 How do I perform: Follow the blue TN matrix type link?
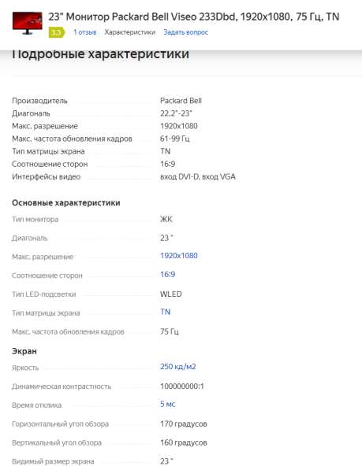[x=165, y=312]
